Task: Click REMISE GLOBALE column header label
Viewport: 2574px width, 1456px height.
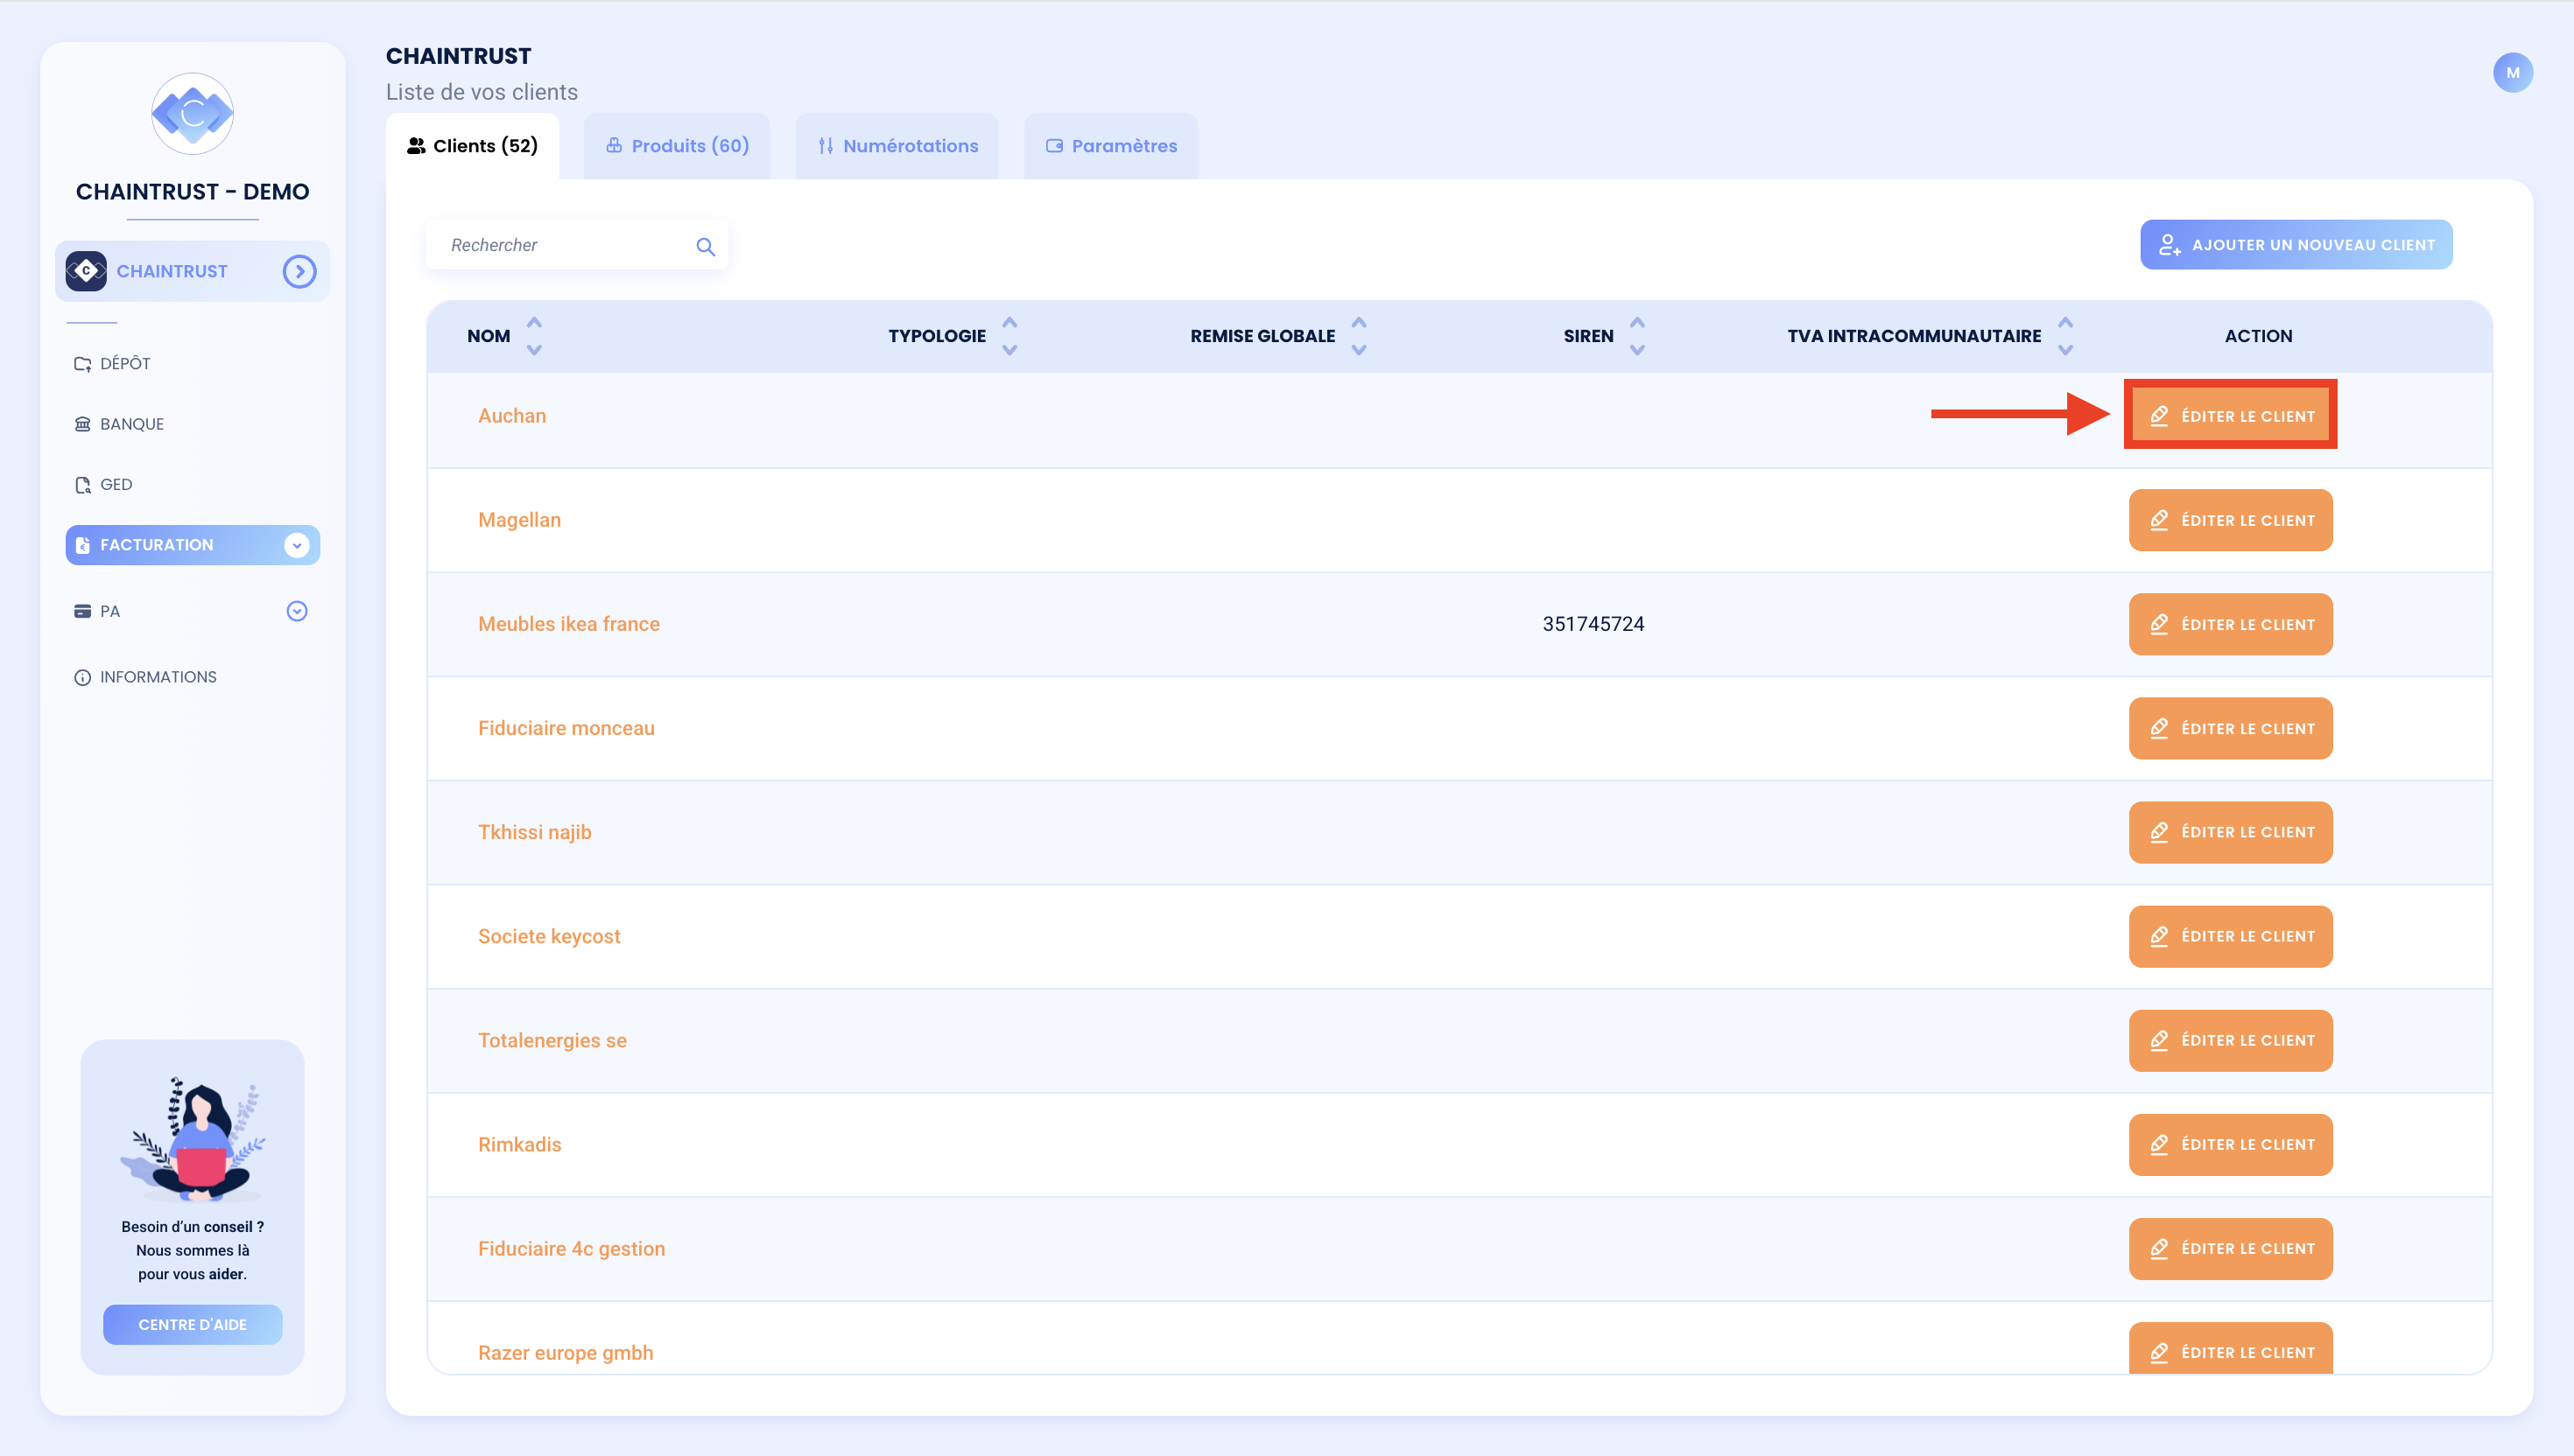Action: click(x=1262, y=336)
